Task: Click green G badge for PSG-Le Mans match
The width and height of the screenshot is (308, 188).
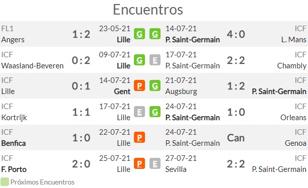Action: click(x=155, y=34)
